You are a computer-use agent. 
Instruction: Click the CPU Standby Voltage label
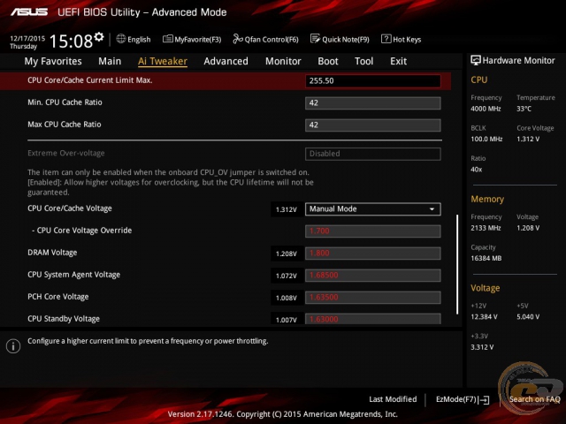tap(64, 319)
